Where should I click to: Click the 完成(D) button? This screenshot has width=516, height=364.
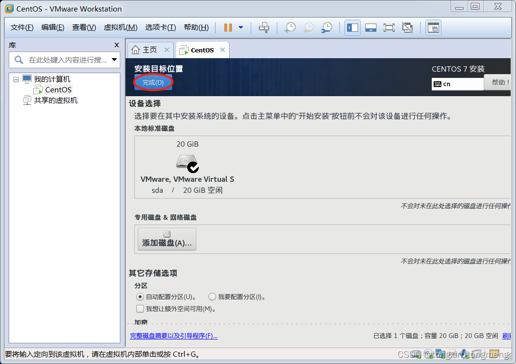[x=153, y=82]
